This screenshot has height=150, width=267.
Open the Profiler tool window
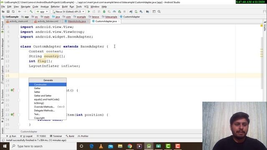point(83,136)
